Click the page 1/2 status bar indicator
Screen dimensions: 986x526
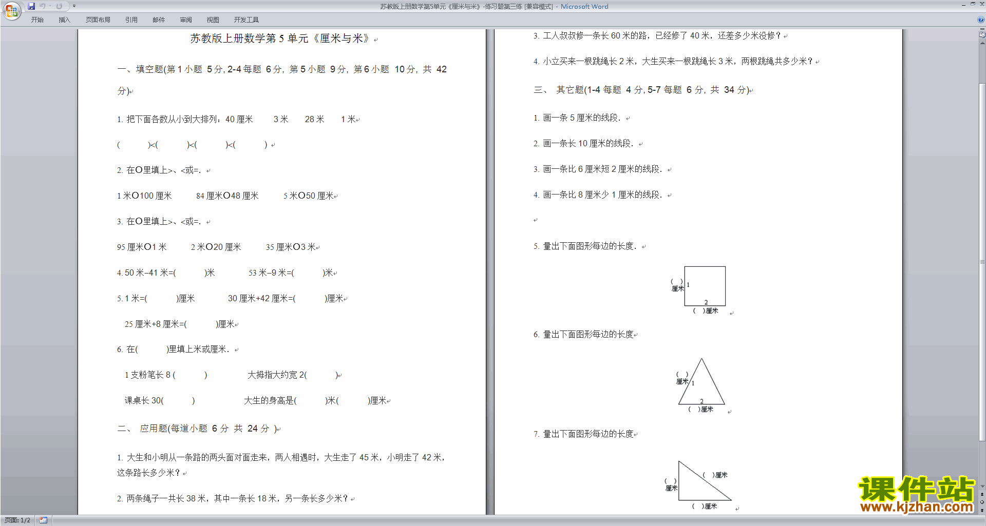tap(17, 520)
